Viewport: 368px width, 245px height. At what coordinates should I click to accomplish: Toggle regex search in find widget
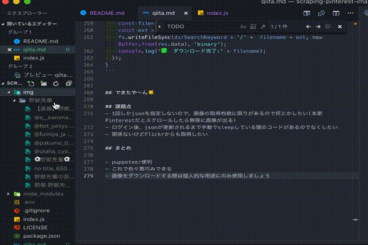tap(263, 27)
